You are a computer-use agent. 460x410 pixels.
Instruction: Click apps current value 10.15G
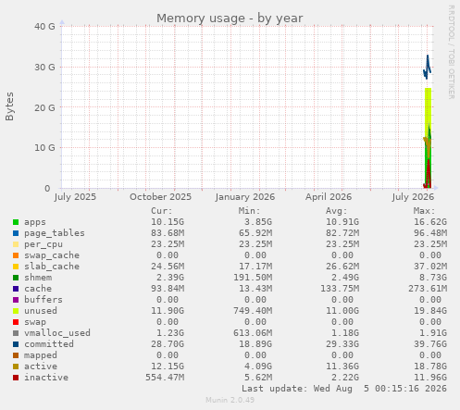[168, 222]
